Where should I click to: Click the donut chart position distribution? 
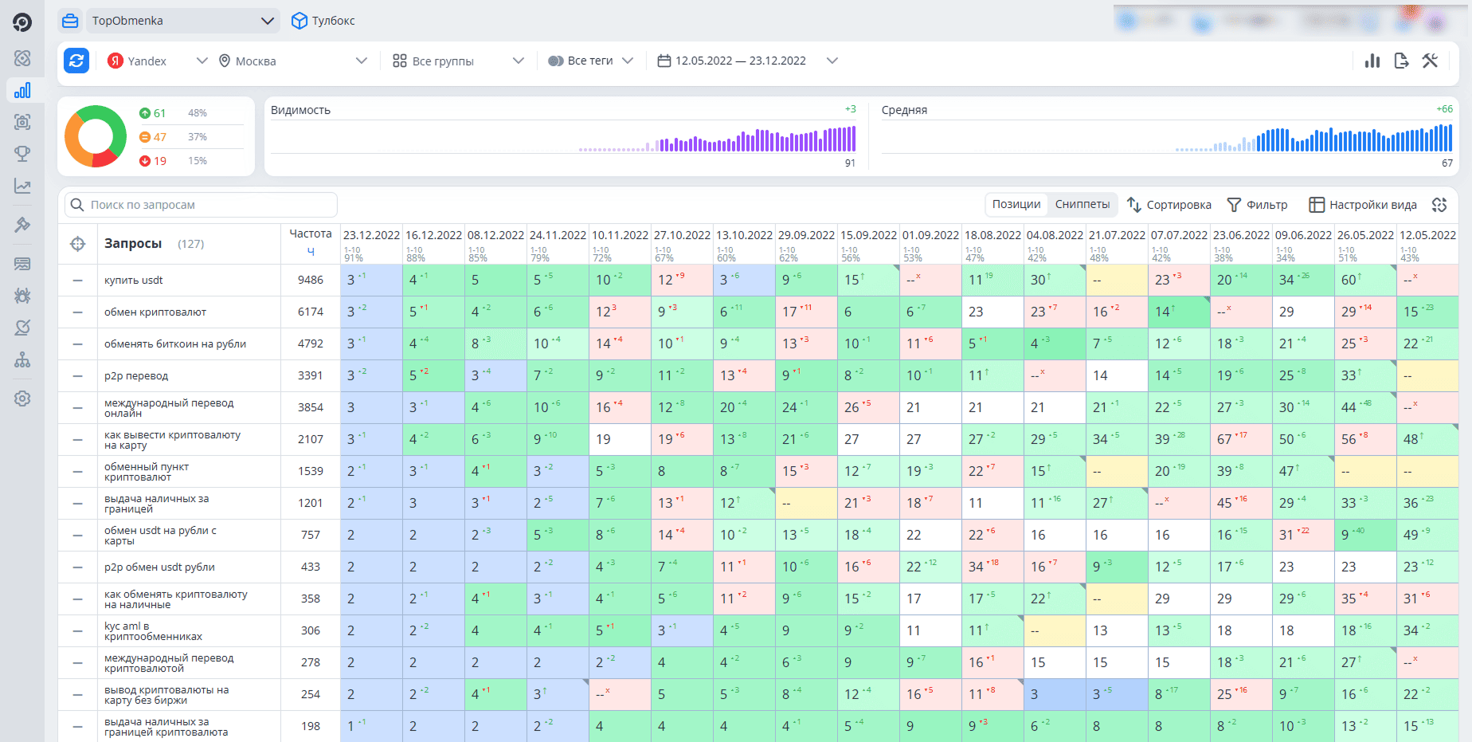tap(96, 136)
